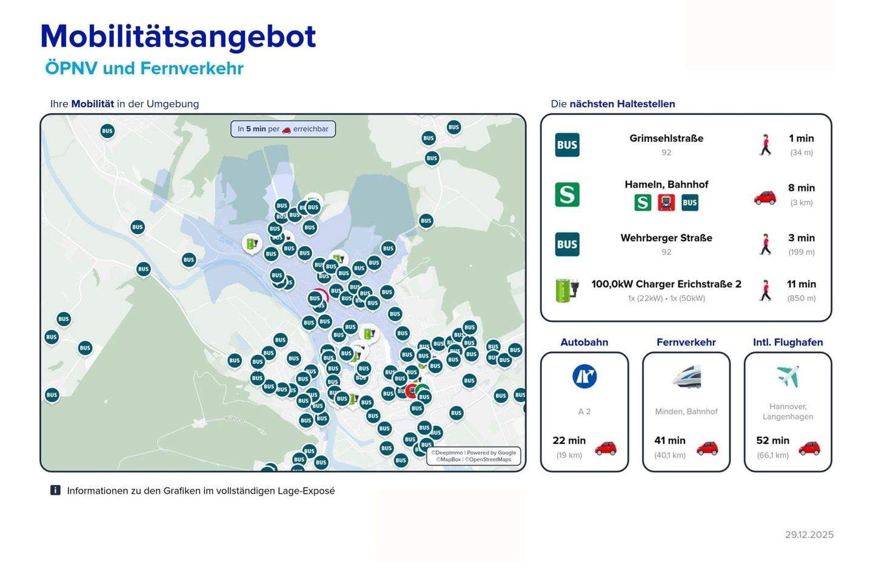The image size is (873, 570).
Task: Click the info icon beside Informationen text
Action: pyautogui.click(x=55, y=491)
